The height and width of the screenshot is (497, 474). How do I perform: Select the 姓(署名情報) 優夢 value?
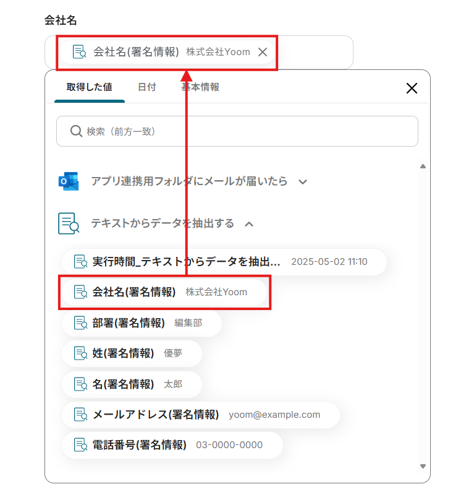tap(132, 353)
